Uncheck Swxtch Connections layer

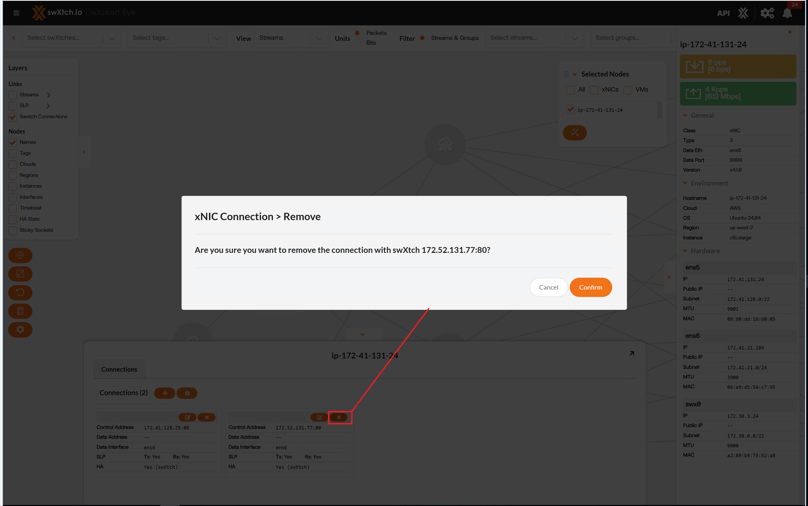click(x=13, y=117)
